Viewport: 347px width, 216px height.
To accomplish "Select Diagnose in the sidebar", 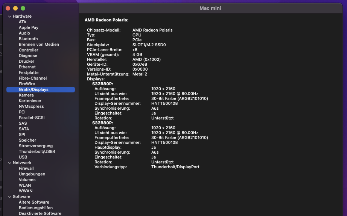I will [28, 56].
